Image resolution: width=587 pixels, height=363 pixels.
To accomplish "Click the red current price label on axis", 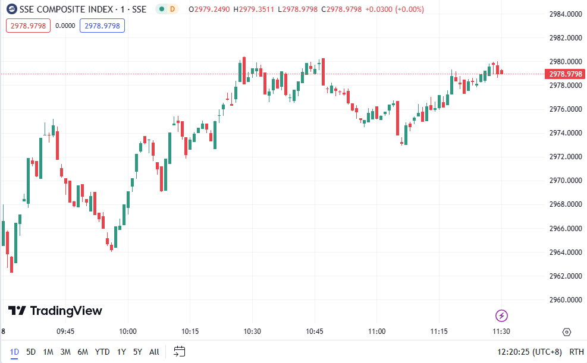I will point(565,74).
